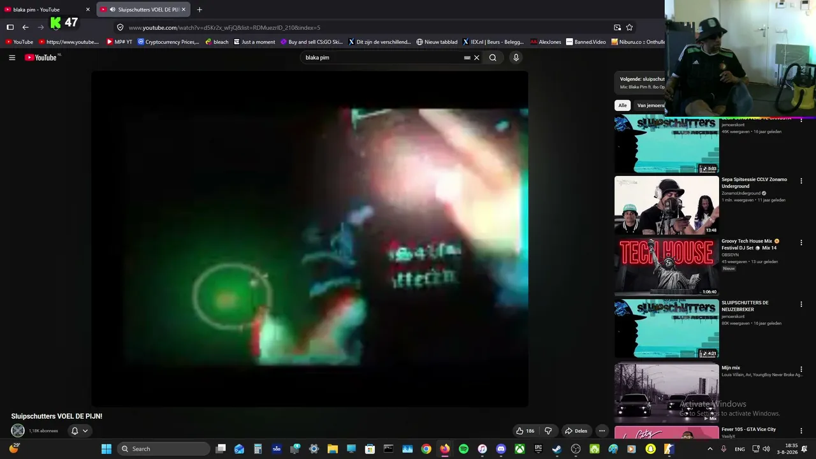Open site security shield info
Screen dimensions: 816x459
[120, 27]
